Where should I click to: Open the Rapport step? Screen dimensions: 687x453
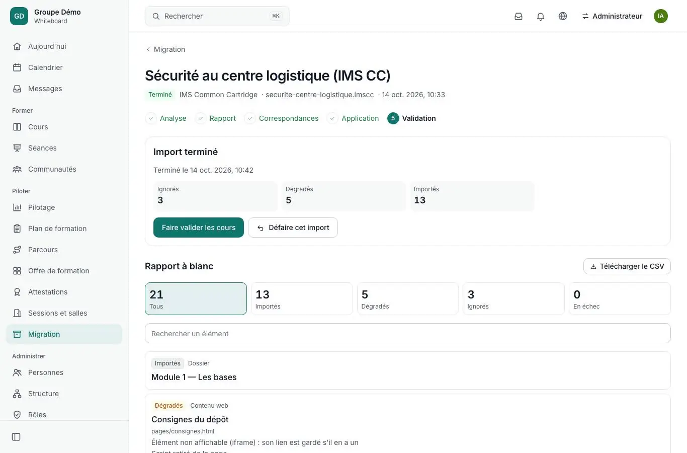tap(216, 118)
